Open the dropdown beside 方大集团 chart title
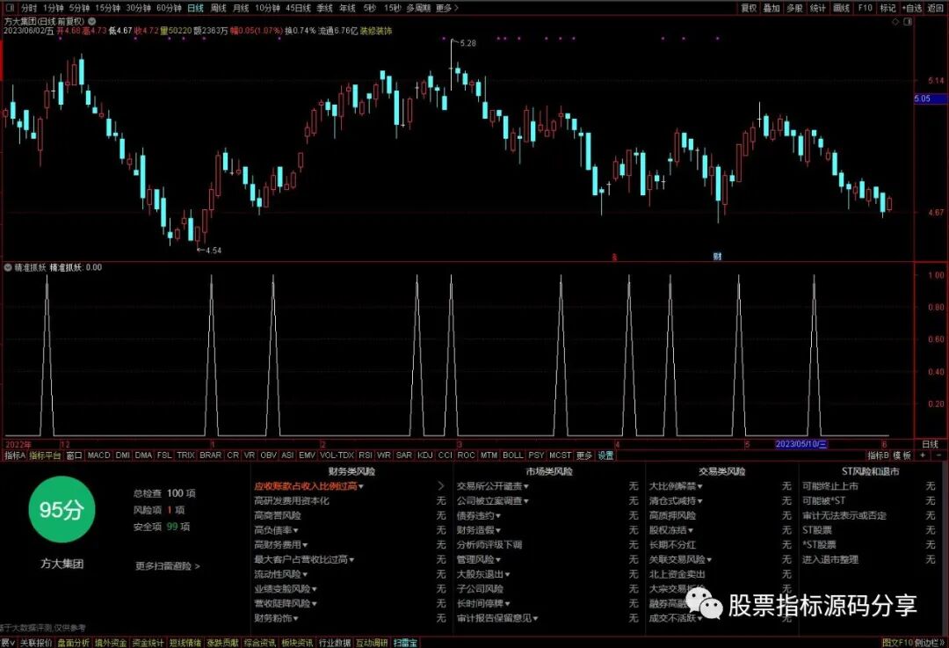 point(92,21)
